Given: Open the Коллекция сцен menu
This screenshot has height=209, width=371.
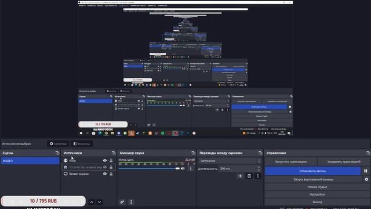Looking at the screenshot, I should click(138, 5).
